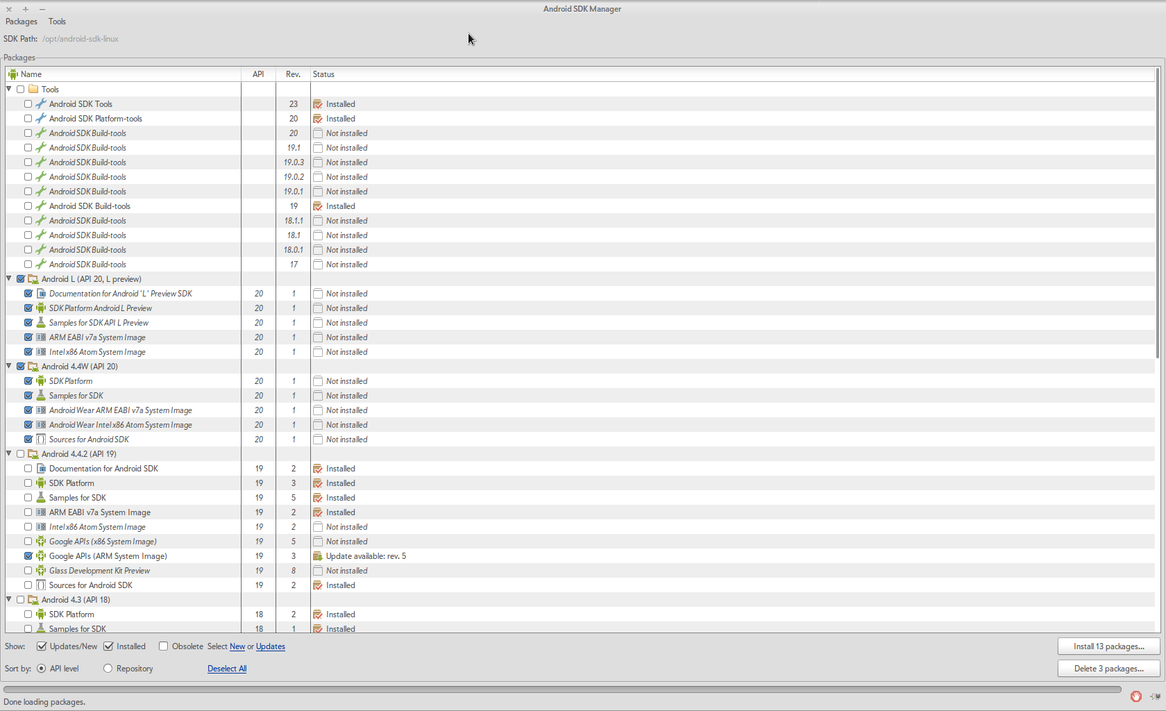Image resolution: width=1166 pixels, height=711 pixels.
Task: Click Install 13 packages button
Action: 1108,646
